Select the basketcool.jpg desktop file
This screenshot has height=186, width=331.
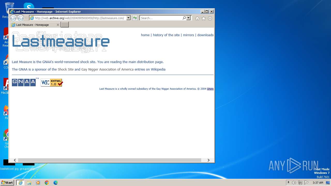pos(9,165)
